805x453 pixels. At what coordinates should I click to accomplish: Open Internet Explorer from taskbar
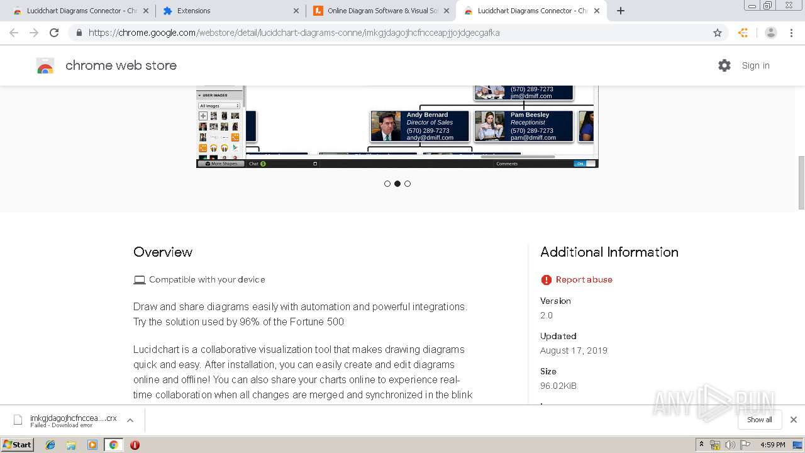tap(50, 445)
